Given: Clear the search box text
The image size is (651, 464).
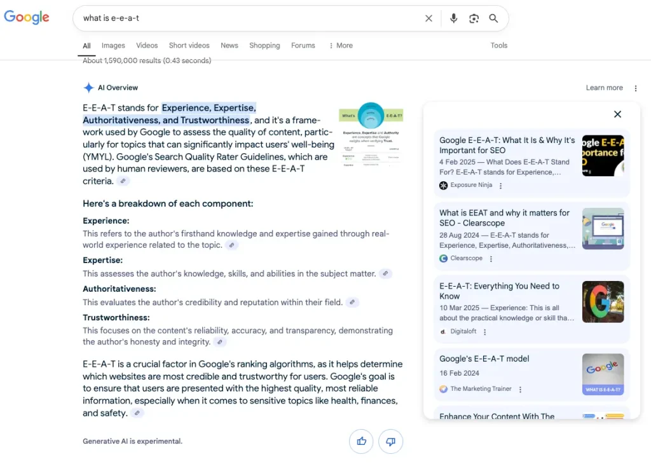Looking at the screenshot, I should click(x=428, y=18).
